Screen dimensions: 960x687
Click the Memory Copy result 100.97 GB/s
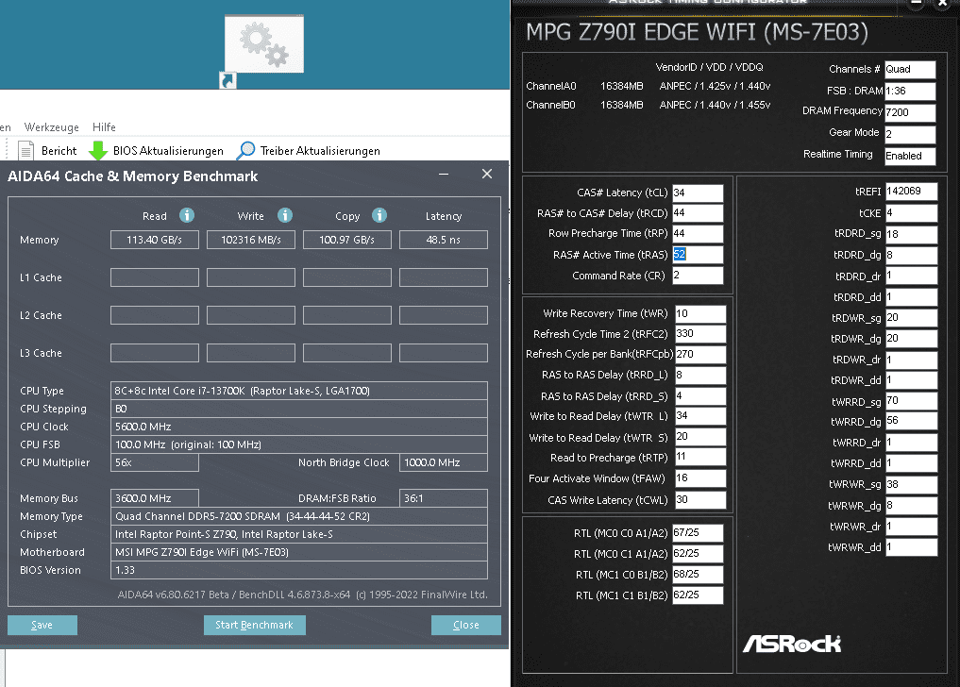(x=347, y=240)
